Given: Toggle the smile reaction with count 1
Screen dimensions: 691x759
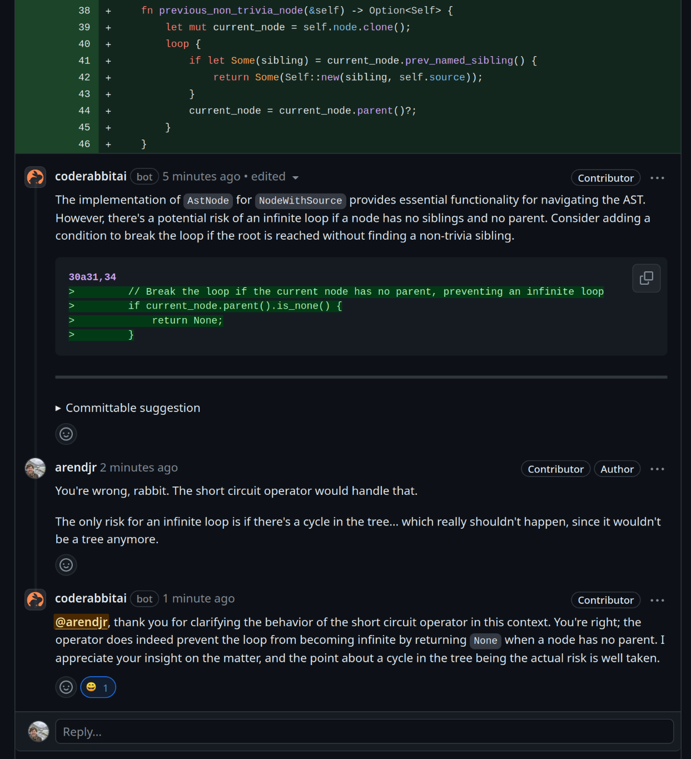Looking at the screenshot, I should tap(98, 688).
